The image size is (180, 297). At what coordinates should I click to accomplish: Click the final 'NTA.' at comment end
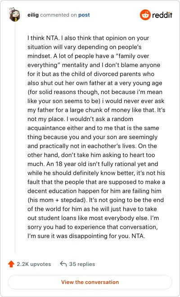138,236
